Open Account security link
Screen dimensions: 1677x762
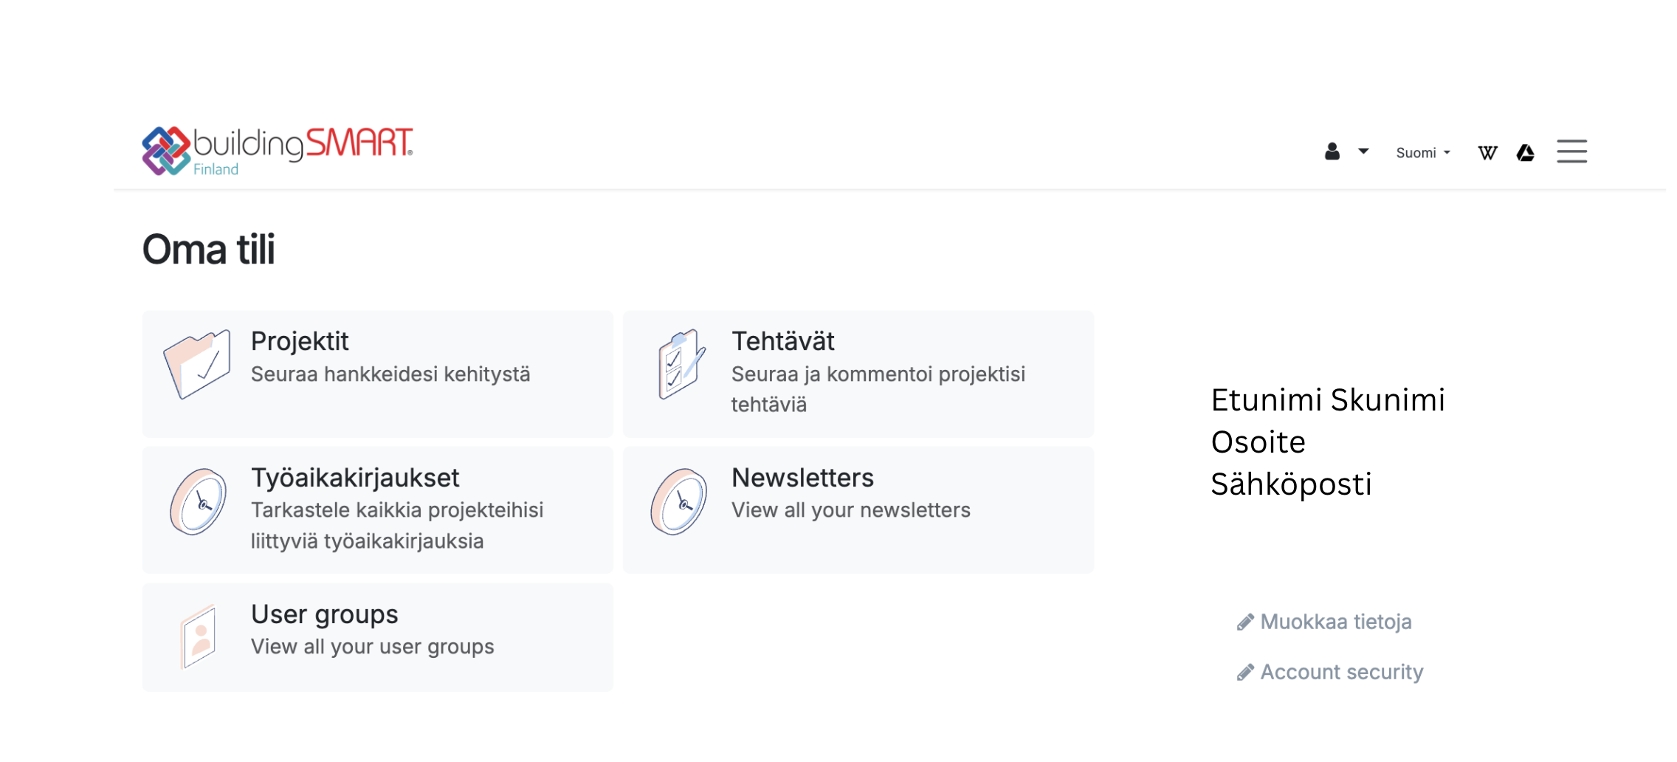tap(1330, 672)
